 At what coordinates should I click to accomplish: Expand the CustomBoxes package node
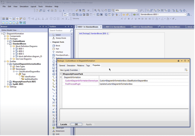(x=8, y=41)
